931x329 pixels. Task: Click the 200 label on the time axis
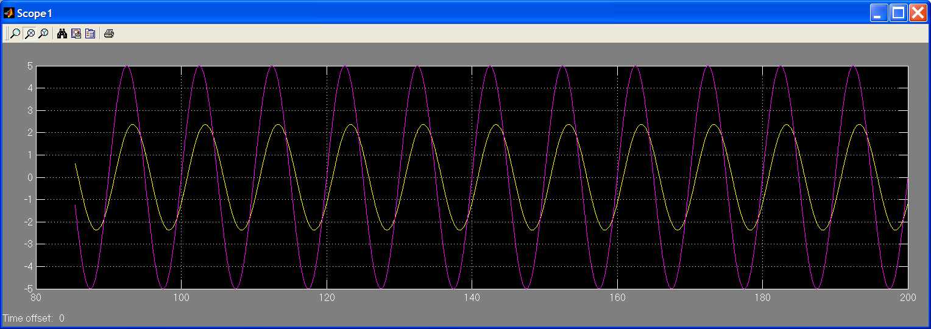coord(907,298)
